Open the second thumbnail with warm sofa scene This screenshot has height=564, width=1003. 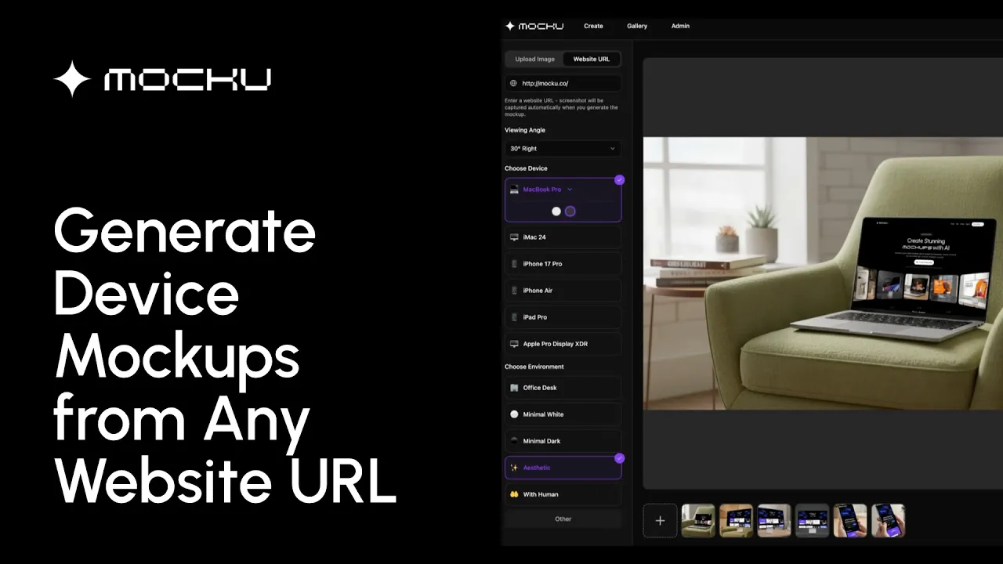pos(737,521)
